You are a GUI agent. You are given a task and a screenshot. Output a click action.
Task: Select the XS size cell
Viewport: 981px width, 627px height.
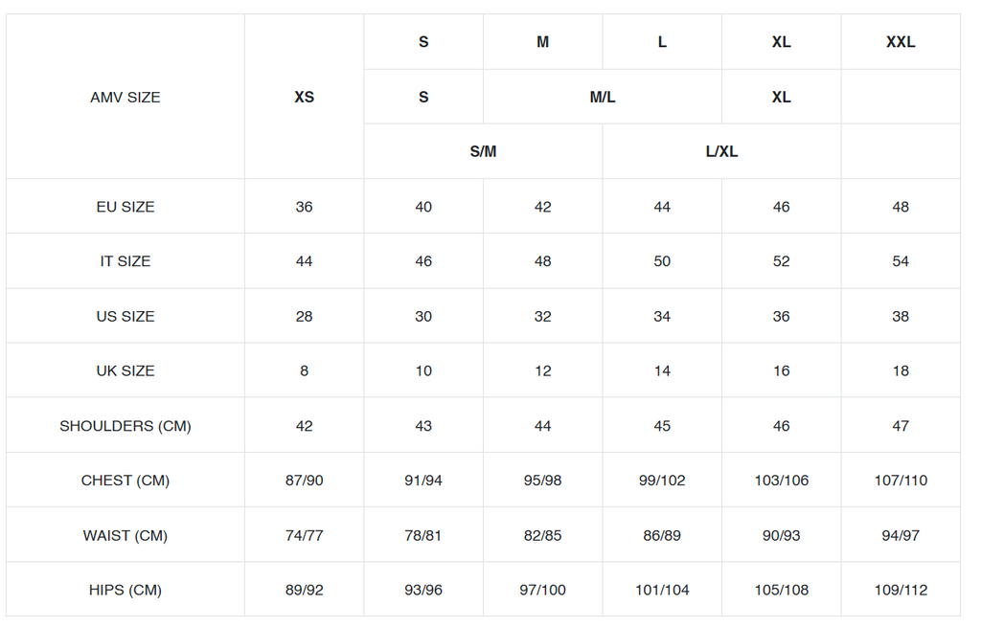[304, 97]
